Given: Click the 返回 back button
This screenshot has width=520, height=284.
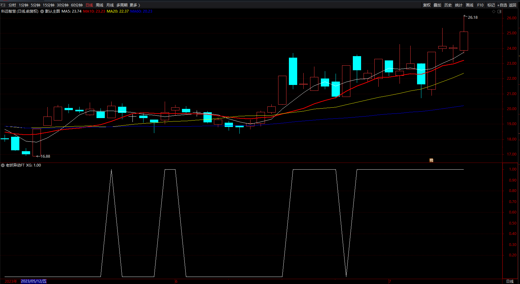Looking at the screenshot, I should (513, 5).
